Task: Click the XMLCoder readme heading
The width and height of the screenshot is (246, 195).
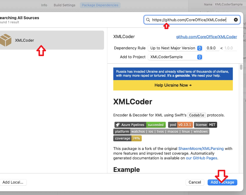Action: click(133, 102)
